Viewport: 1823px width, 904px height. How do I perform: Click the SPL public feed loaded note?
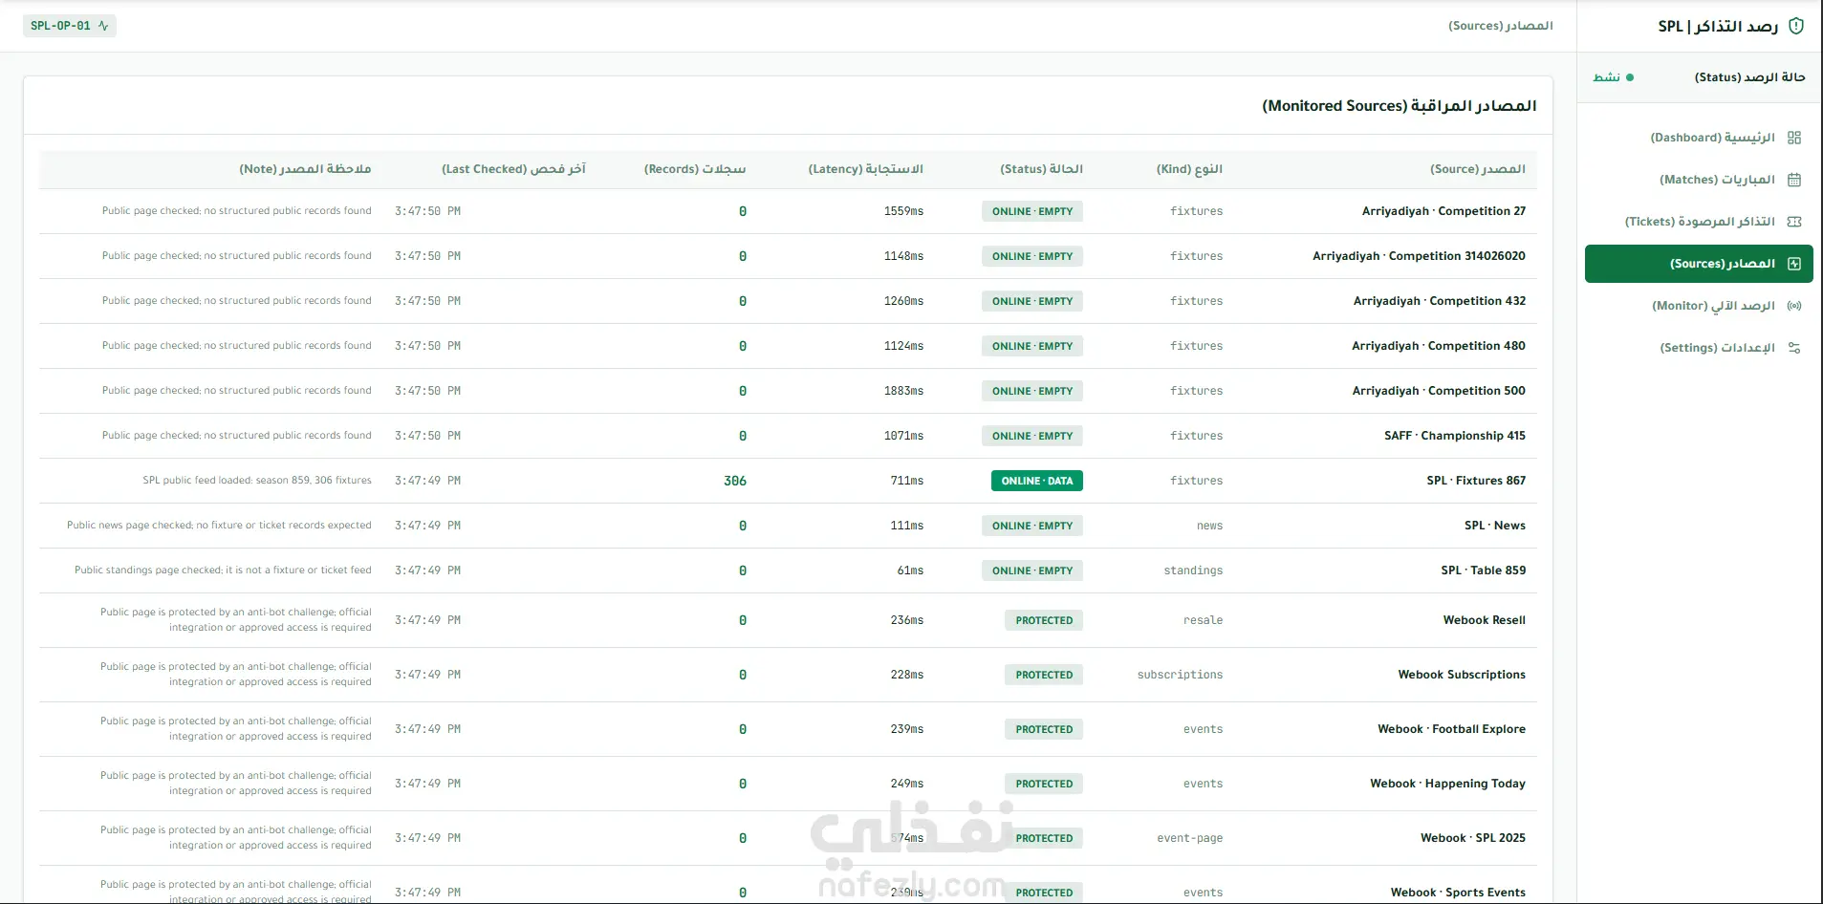pos(257,481)
